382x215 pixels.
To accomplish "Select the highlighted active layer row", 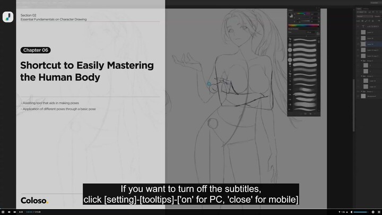I will pos(369,44).
